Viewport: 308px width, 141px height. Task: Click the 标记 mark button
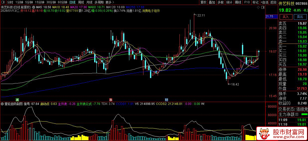pyautogui.click(x=255, y=2)
